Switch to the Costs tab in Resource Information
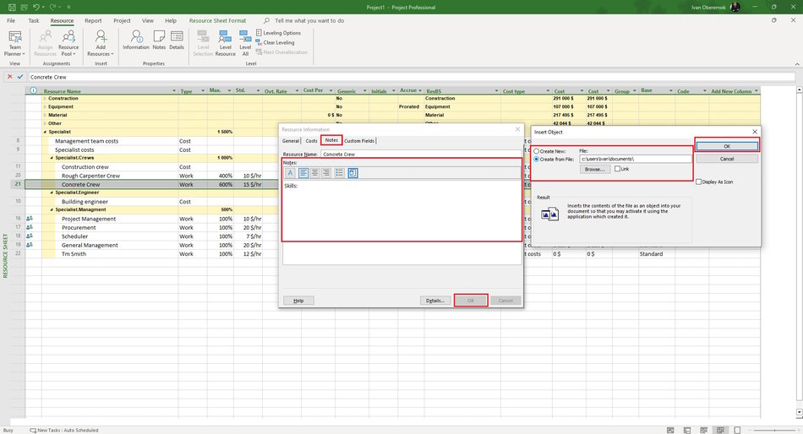This screenshot has width=803, height=434. click(311, 141)
